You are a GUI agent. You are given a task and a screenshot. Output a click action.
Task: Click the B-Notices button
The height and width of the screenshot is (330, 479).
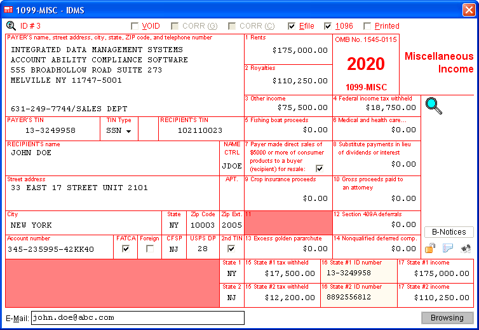point(449,232)
